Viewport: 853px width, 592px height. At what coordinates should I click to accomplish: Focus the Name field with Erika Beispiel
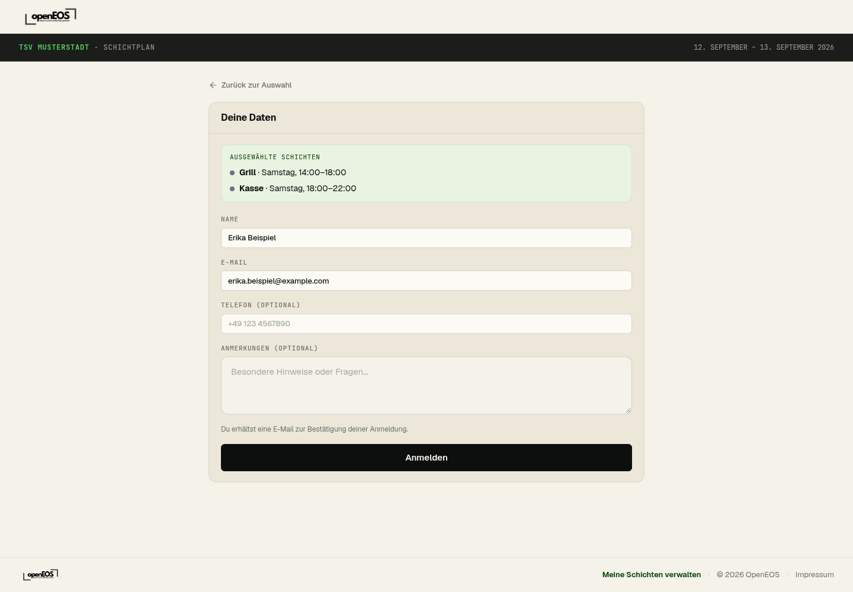click(x=426, y=238)
